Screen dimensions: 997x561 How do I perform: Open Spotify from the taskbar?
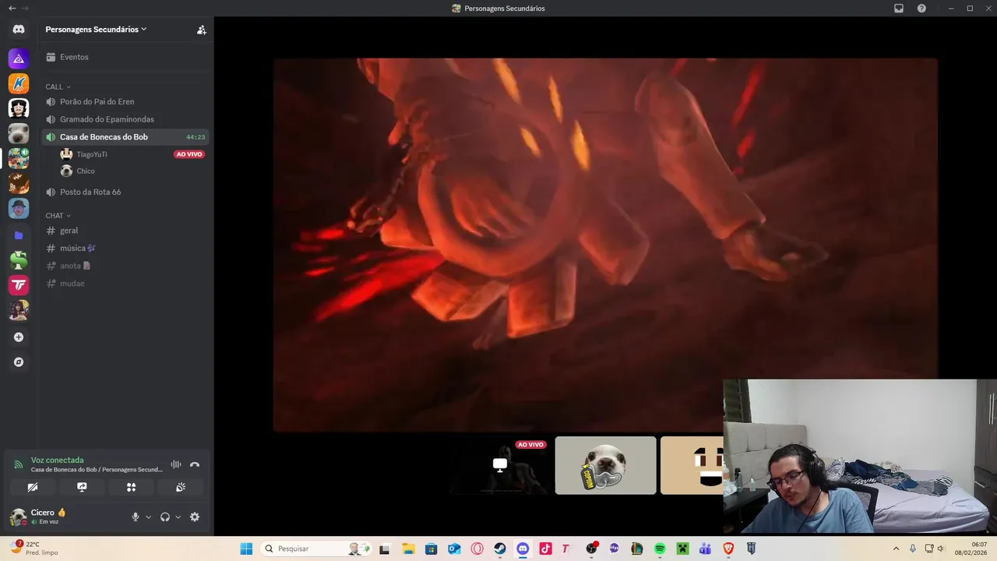(x=660, y=549)
